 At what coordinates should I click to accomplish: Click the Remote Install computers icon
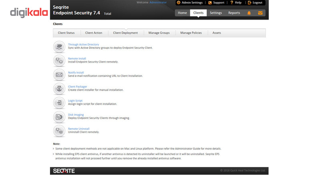tap(59, 61)
